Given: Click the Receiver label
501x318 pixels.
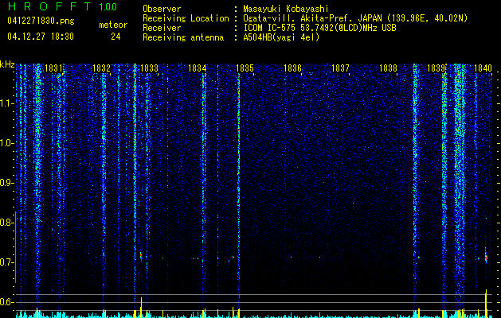Looking at the screenshot, I should (x=162, y=28).
